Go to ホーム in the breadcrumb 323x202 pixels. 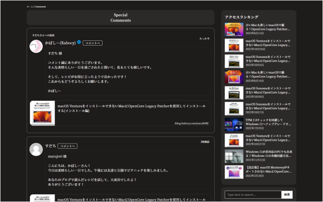(30, 7)
